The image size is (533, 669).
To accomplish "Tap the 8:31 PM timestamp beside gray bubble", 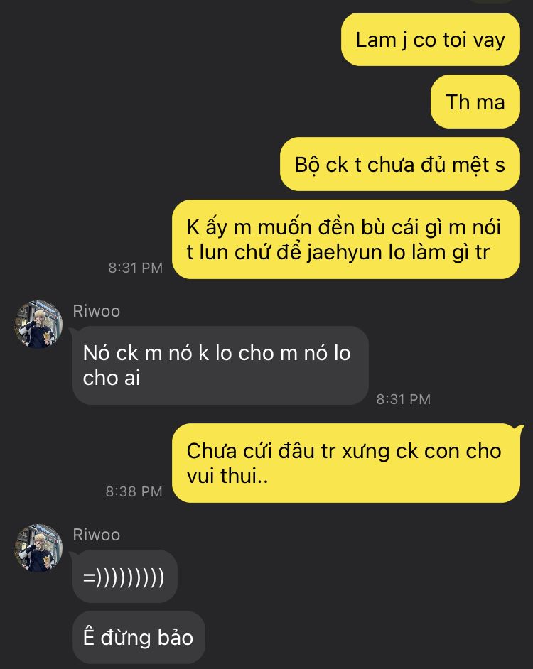I will point(403,399).
